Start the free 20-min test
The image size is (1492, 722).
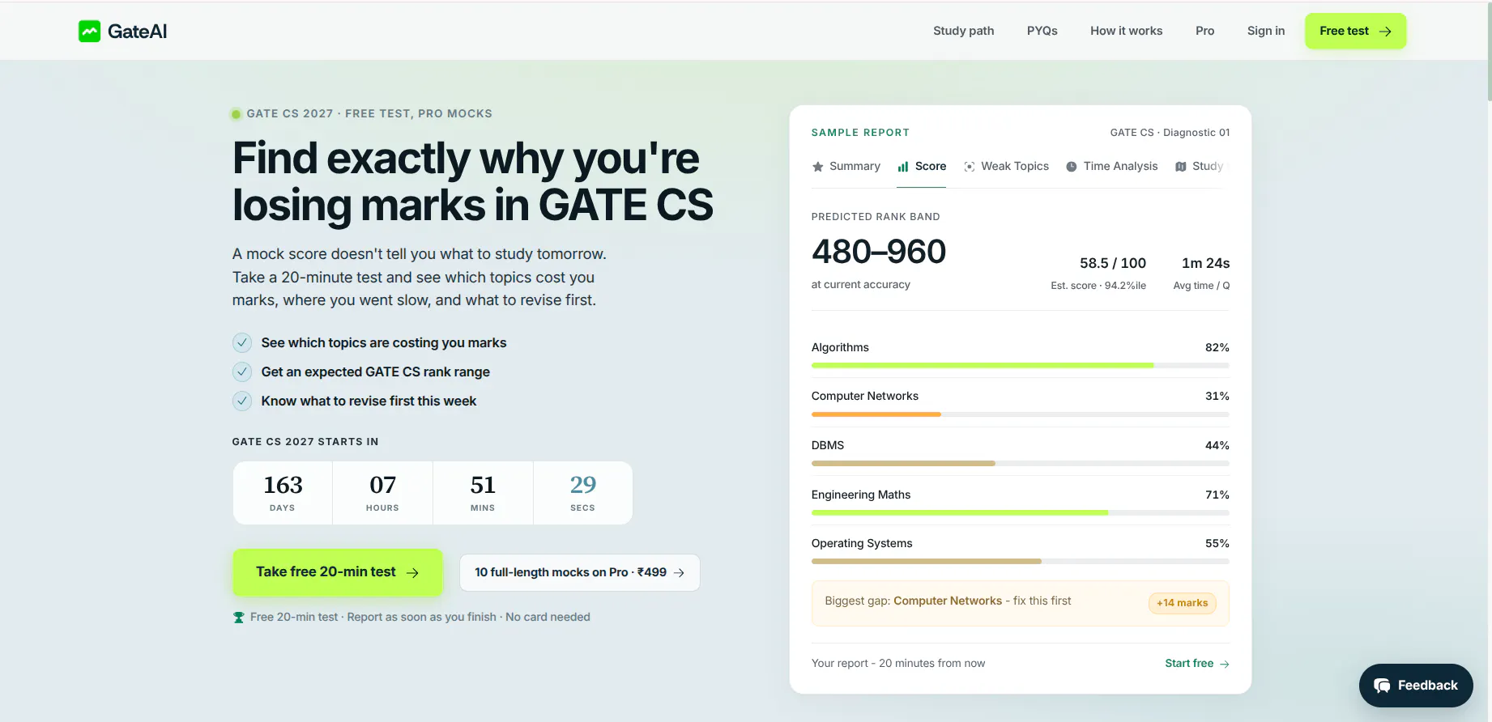coord(338,572)
